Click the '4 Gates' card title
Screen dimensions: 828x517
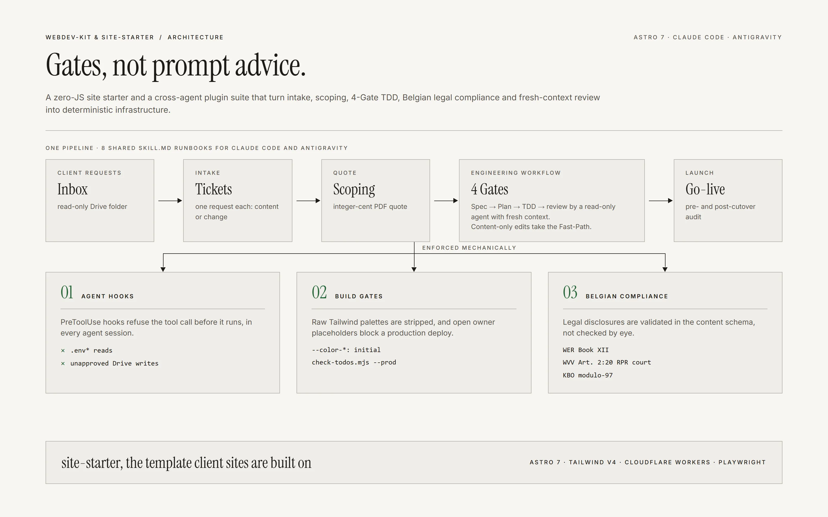489,189
